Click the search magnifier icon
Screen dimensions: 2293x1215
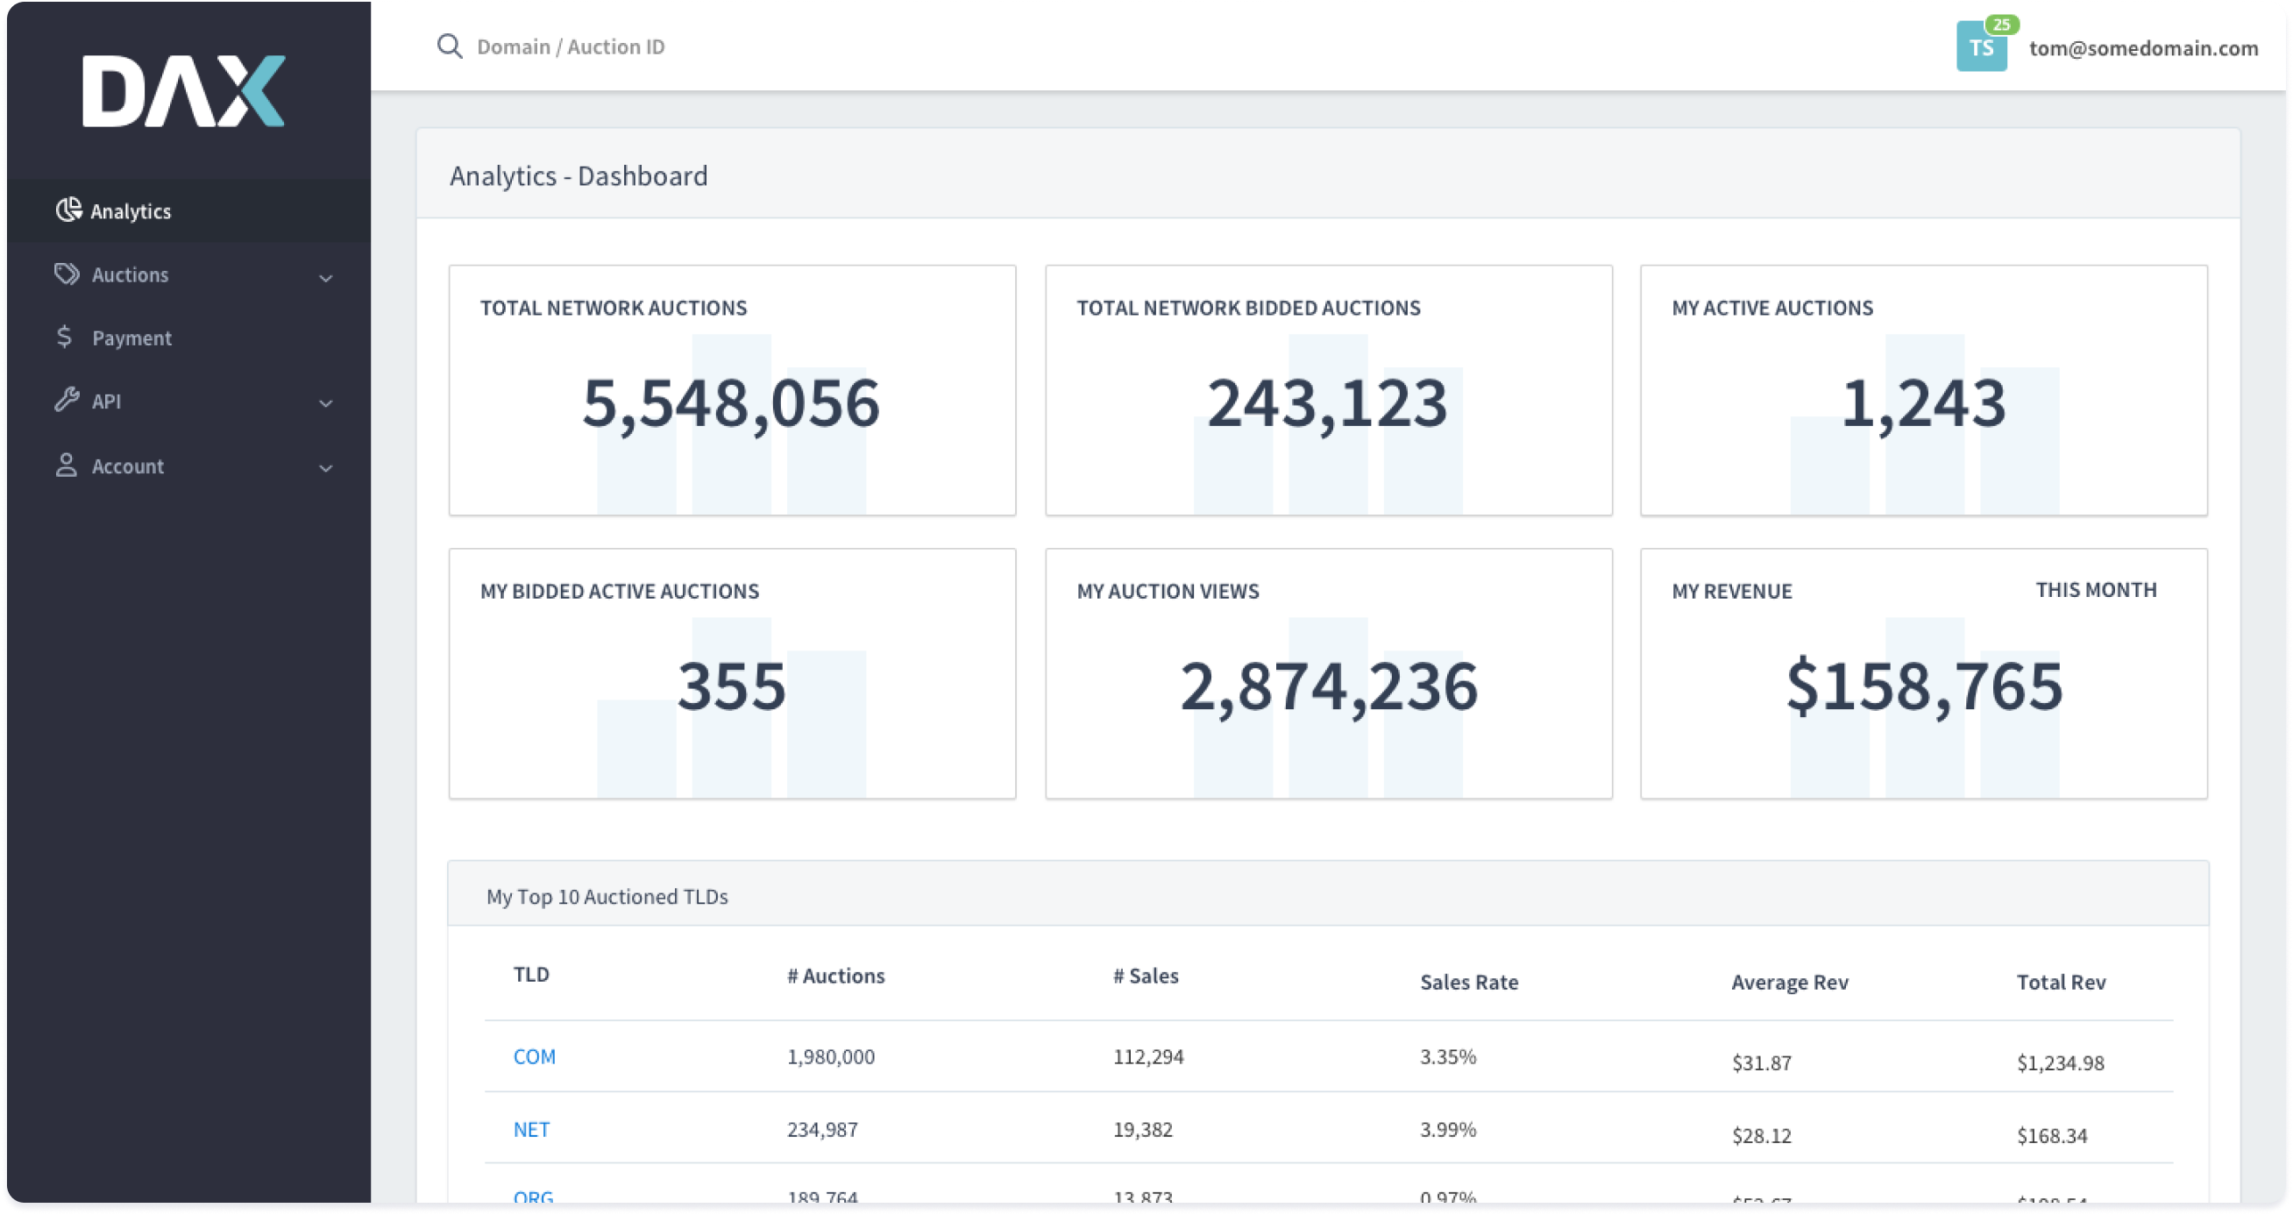(x=450, y=46)
